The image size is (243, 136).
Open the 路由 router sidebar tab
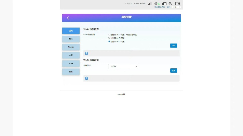[x=71, y=39]
